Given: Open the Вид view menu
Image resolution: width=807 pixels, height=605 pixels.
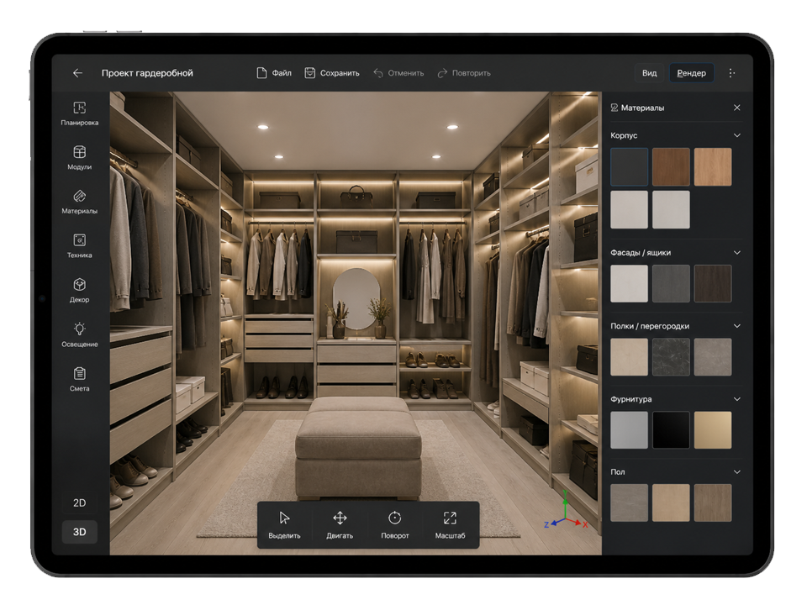Looking at the screenshot, I should [x=649, y=73].
